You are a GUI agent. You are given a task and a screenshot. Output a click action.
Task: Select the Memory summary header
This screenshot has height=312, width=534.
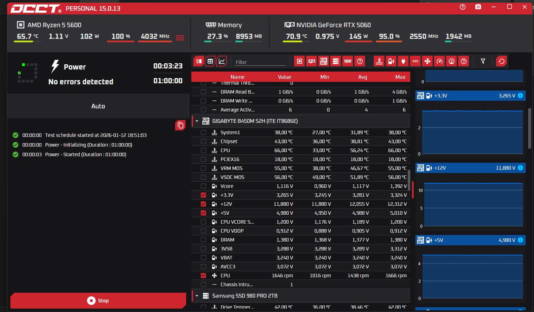224,25
